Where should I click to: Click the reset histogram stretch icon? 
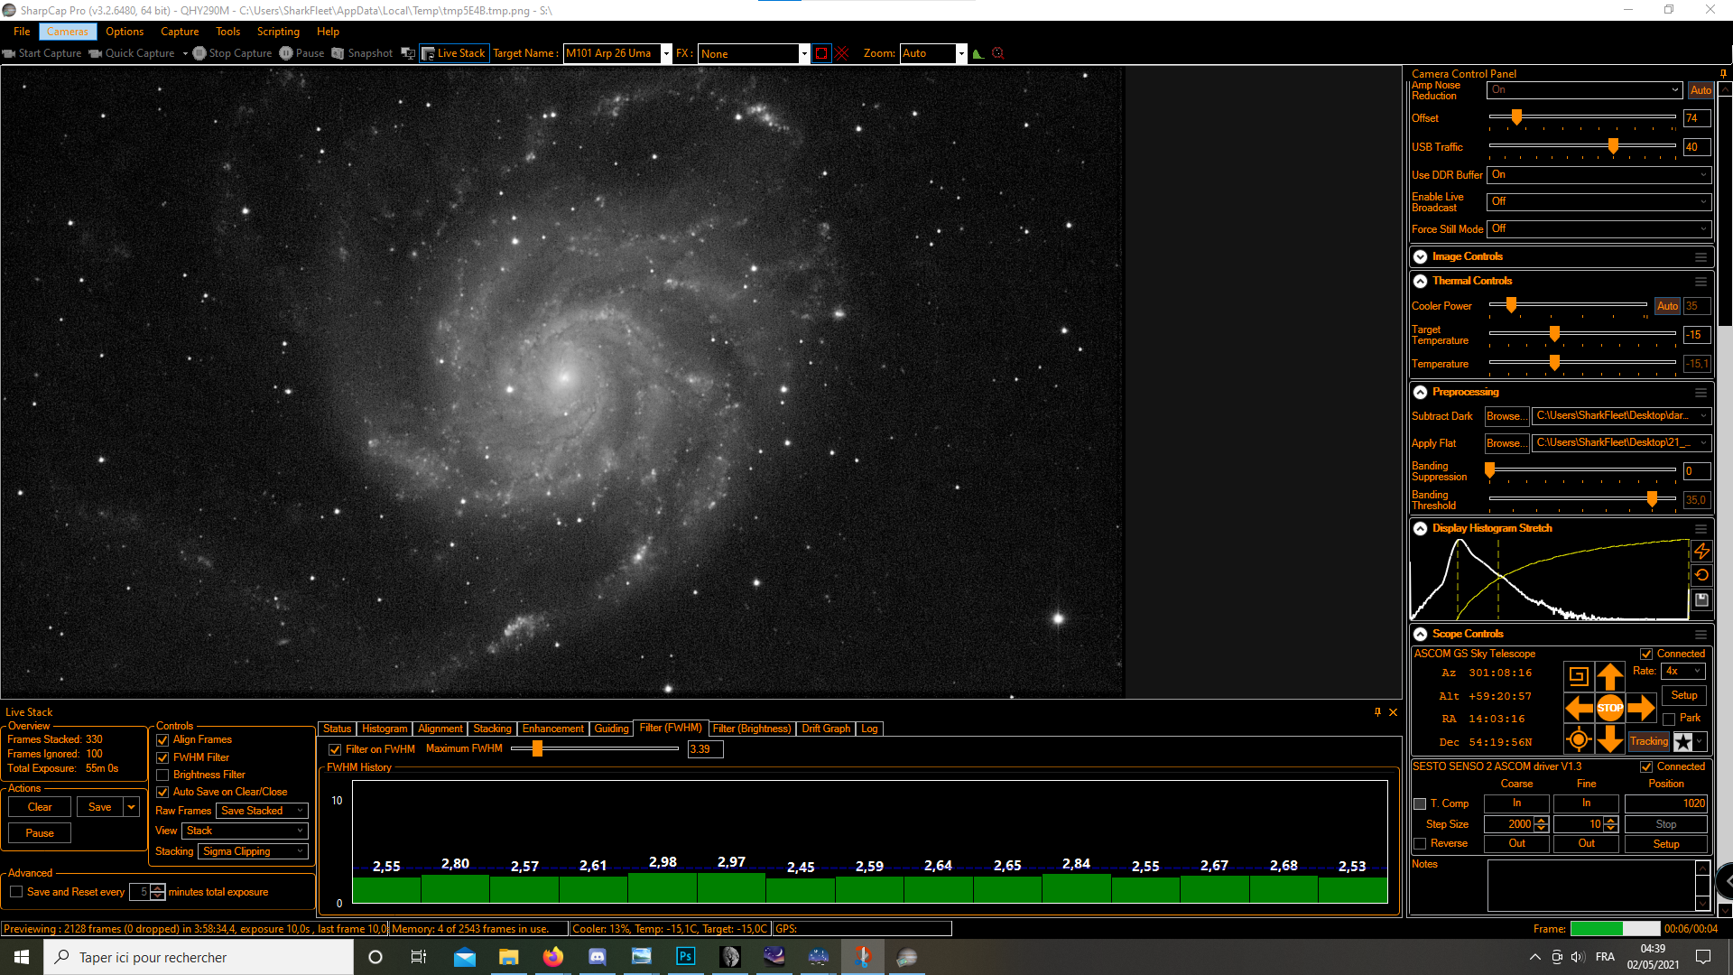pos(1701,575)
